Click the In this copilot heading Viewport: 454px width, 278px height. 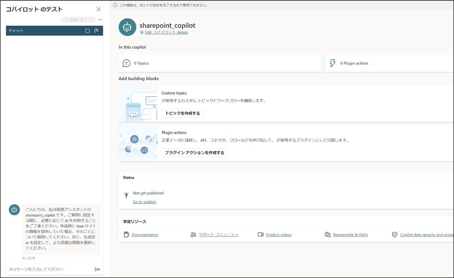coord(132,47)
